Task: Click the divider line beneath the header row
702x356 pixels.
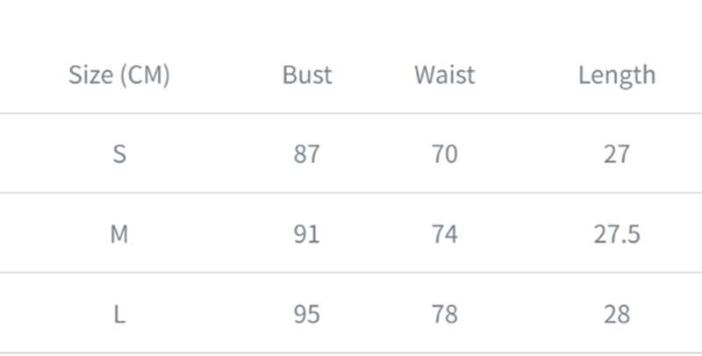Action: pyautogui.click(x=351, y=113)
